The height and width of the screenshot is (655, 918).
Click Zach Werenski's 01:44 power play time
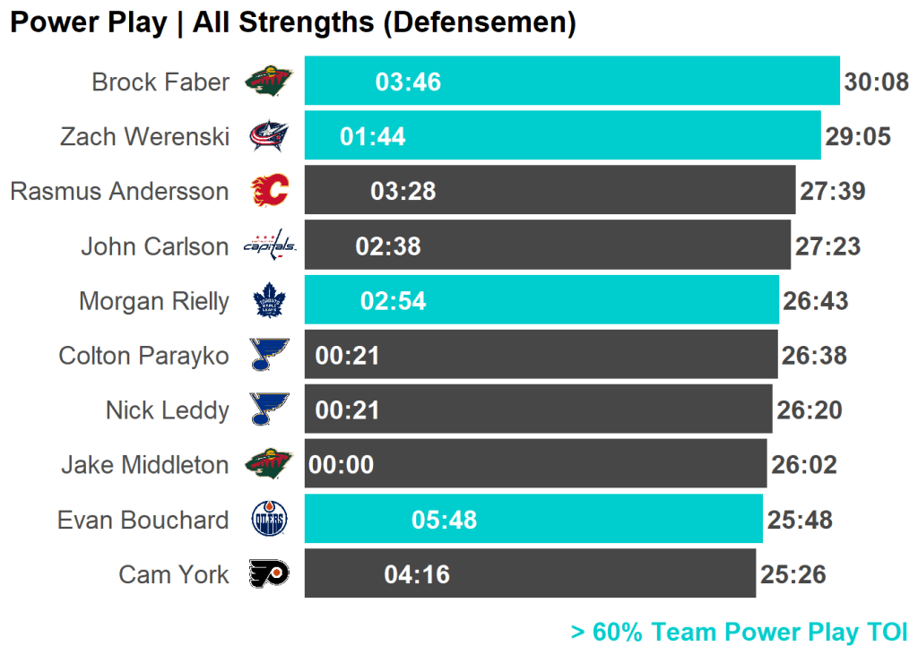coord(373,137)
